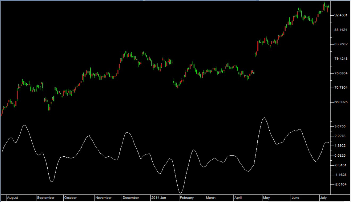
Task: Click the large red gap-up candle in late April
Action: click(258, 46)
